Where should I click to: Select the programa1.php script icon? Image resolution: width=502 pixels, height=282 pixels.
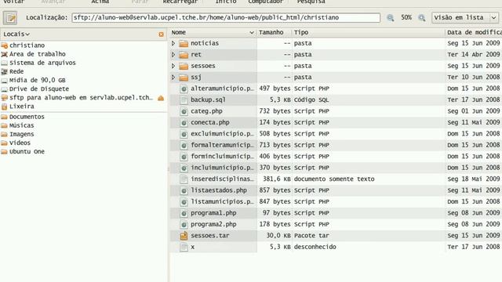point(184,213)
